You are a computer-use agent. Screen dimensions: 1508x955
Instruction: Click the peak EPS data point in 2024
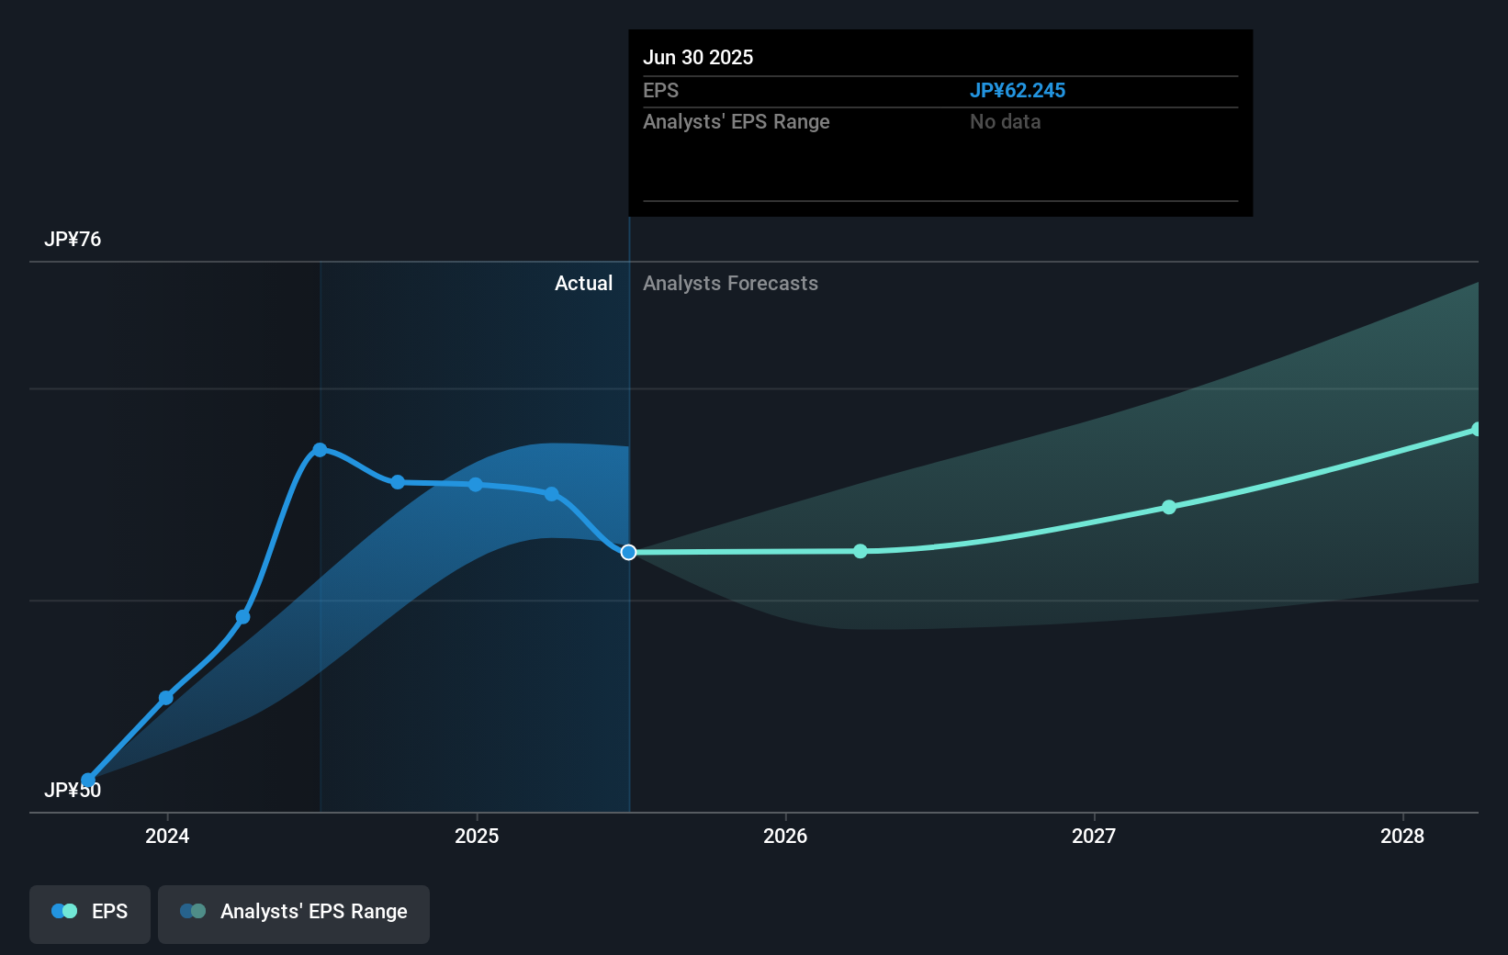[320, 449]
